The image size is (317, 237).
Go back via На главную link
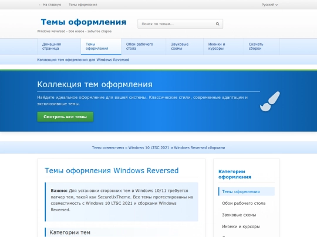click(x=50, y=5)
